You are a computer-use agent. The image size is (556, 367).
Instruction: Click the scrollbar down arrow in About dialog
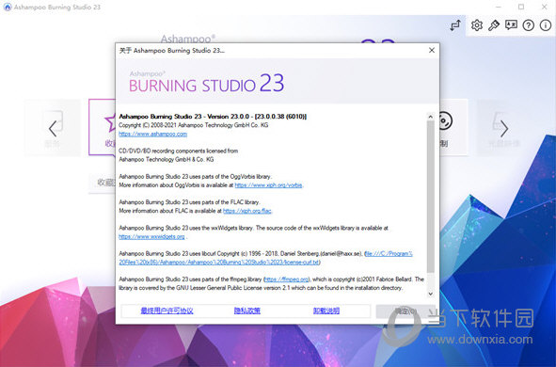[x=431, y=294]
